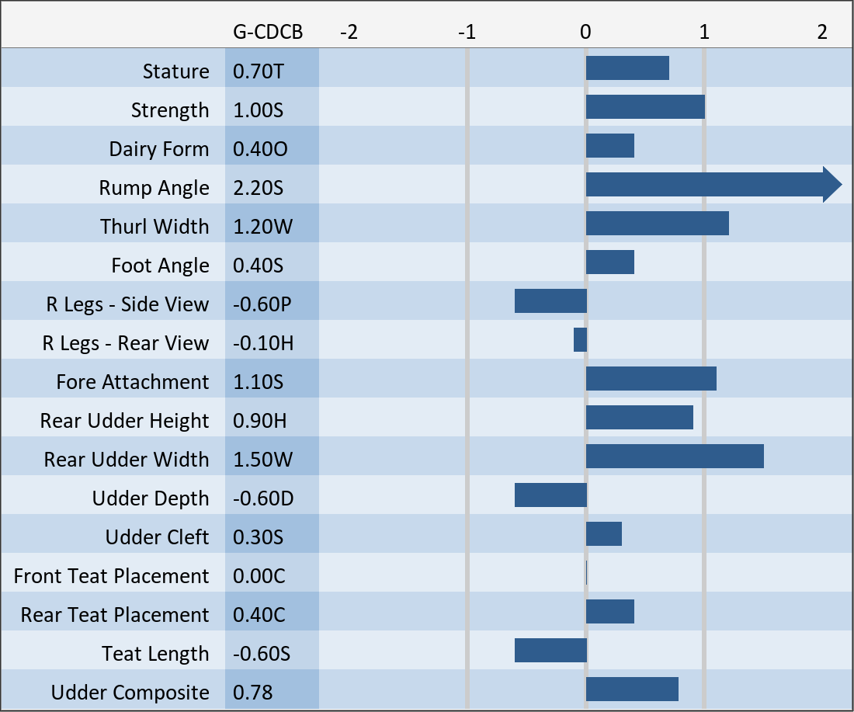This screenshot has width=854, height=712.
Task: Click the 2 axis scale label
Action: [x=822, y=32]
